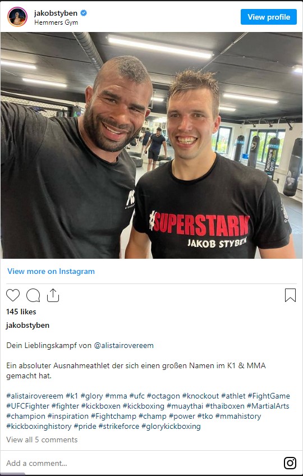Share the post using the share icon
This screenshot has height=476, width=303.
pos(53,295)
